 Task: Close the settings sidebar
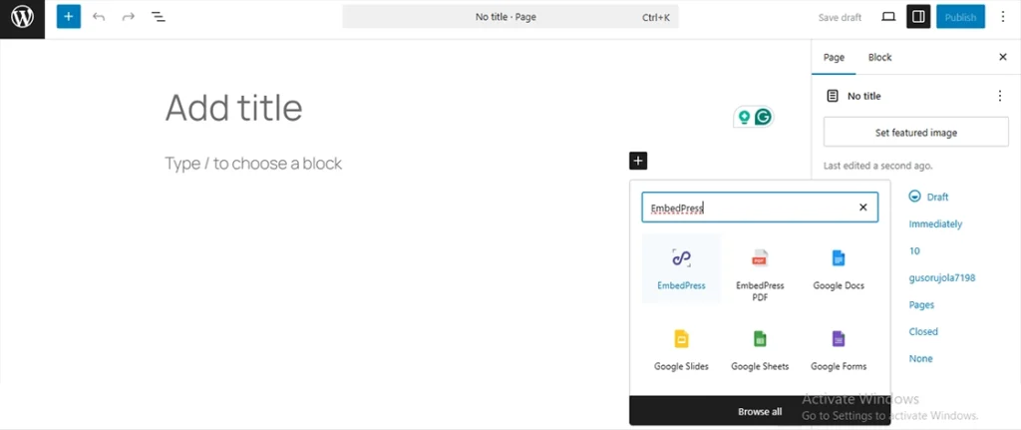1003,57
